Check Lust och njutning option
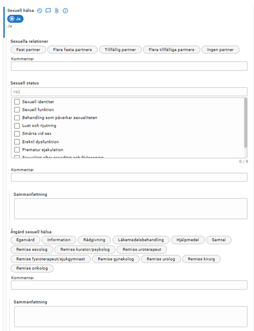Screen dimensions: 254x331 tap(17, 126)
